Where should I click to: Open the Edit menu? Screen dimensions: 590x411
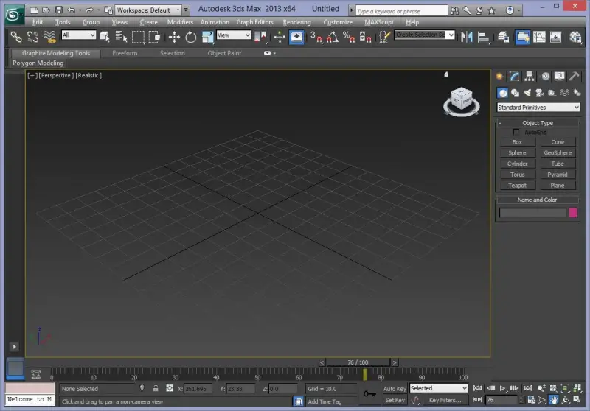coord(38,22)
